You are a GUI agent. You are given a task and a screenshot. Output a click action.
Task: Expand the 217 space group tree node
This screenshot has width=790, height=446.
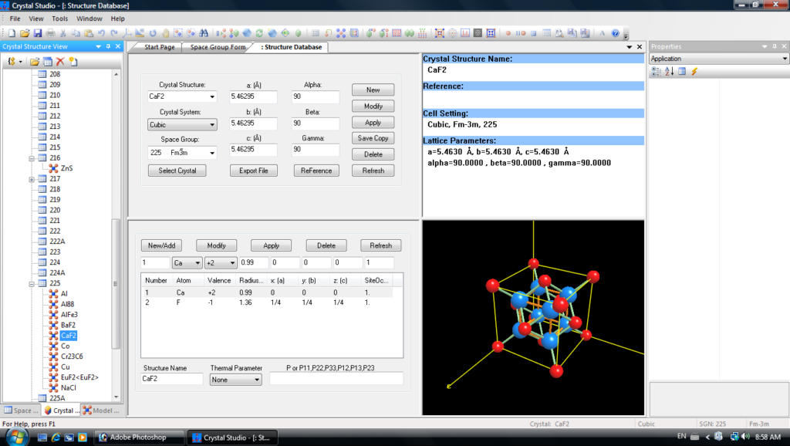pos(32,179)
